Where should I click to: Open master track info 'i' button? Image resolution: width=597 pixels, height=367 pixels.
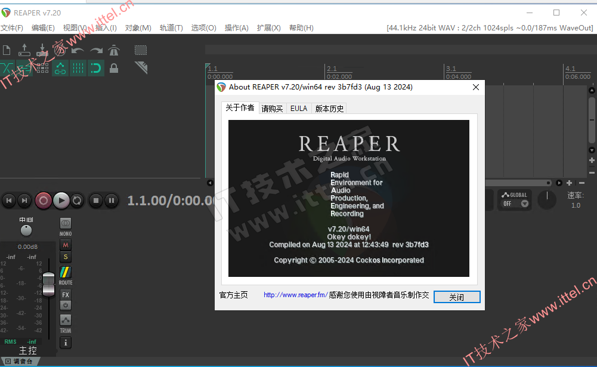[66, 343]
